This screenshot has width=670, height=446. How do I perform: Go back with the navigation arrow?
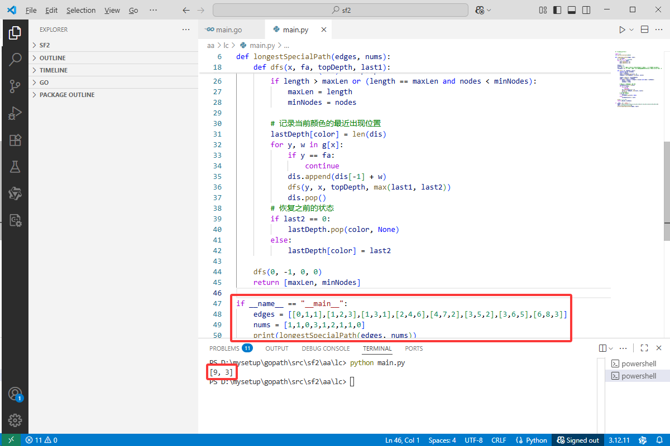tap(186, 10)
